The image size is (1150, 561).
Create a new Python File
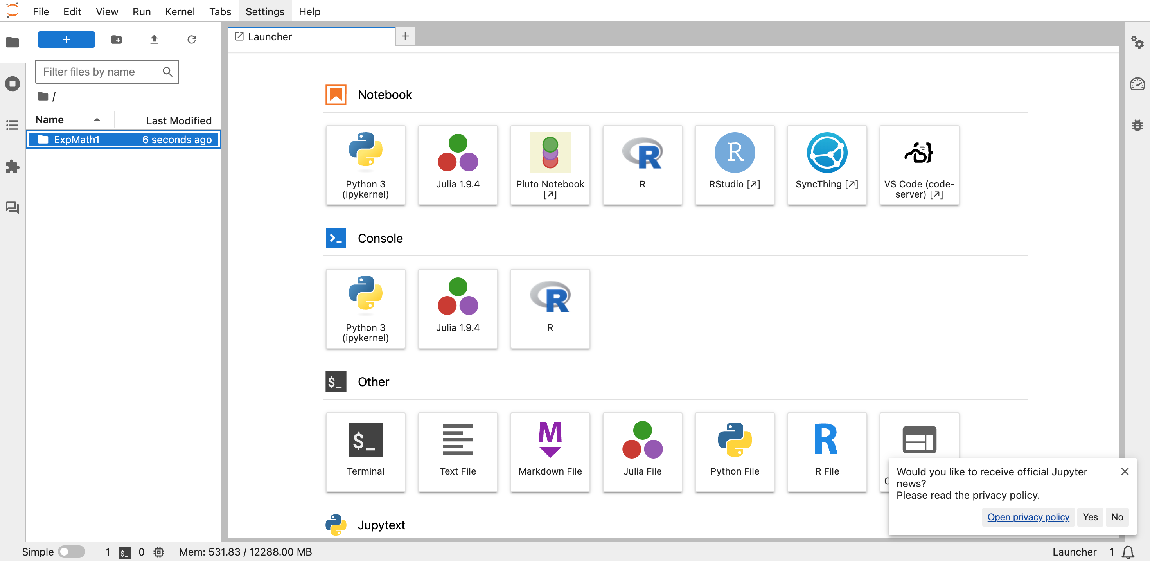pos(734,452)
